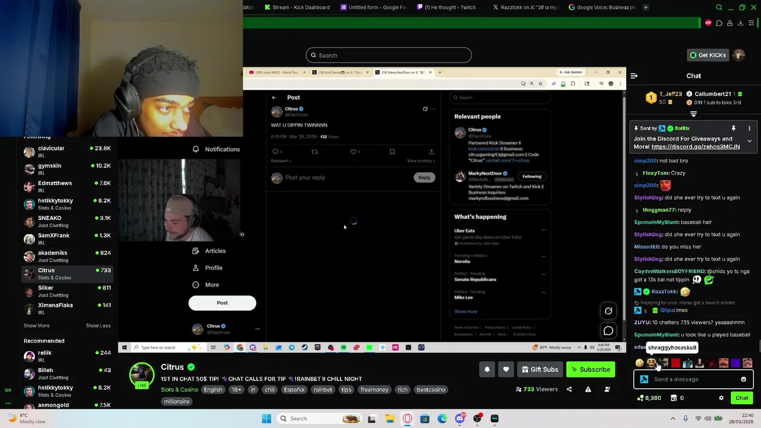The width and height of the screenshot is (761, 428).
Task: Open the user icon beside the report triangle
Action: [x=607, y=389]
